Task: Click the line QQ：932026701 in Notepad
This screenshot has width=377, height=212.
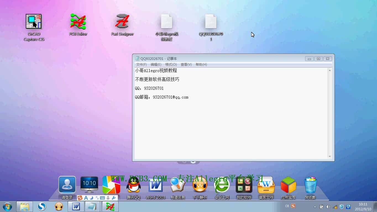Action: click(x=149, y=88)
